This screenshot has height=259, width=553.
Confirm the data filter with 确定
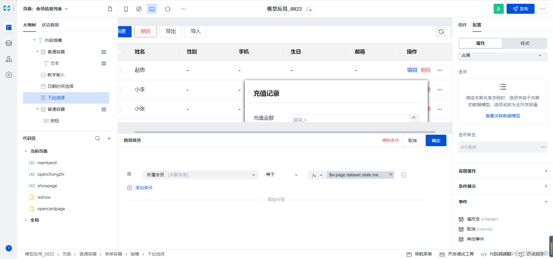pos(436,140)
